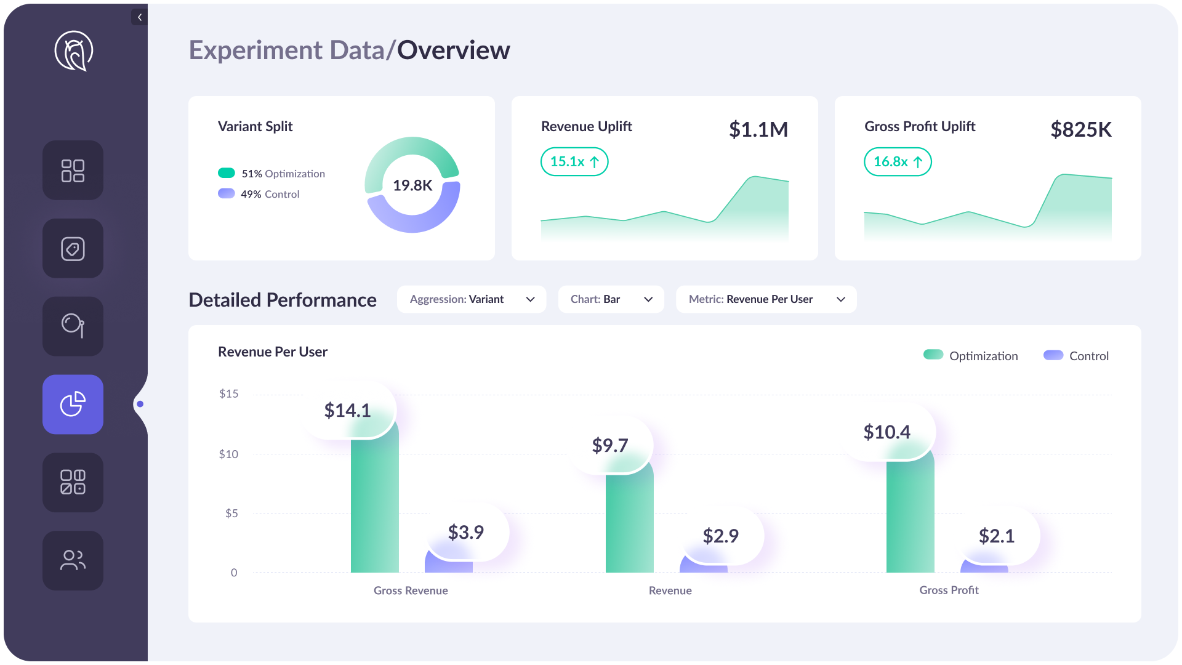Open the magnifier search sidebar icon
This screenshot has width=1182, height=665.
(x=73, y=326)
